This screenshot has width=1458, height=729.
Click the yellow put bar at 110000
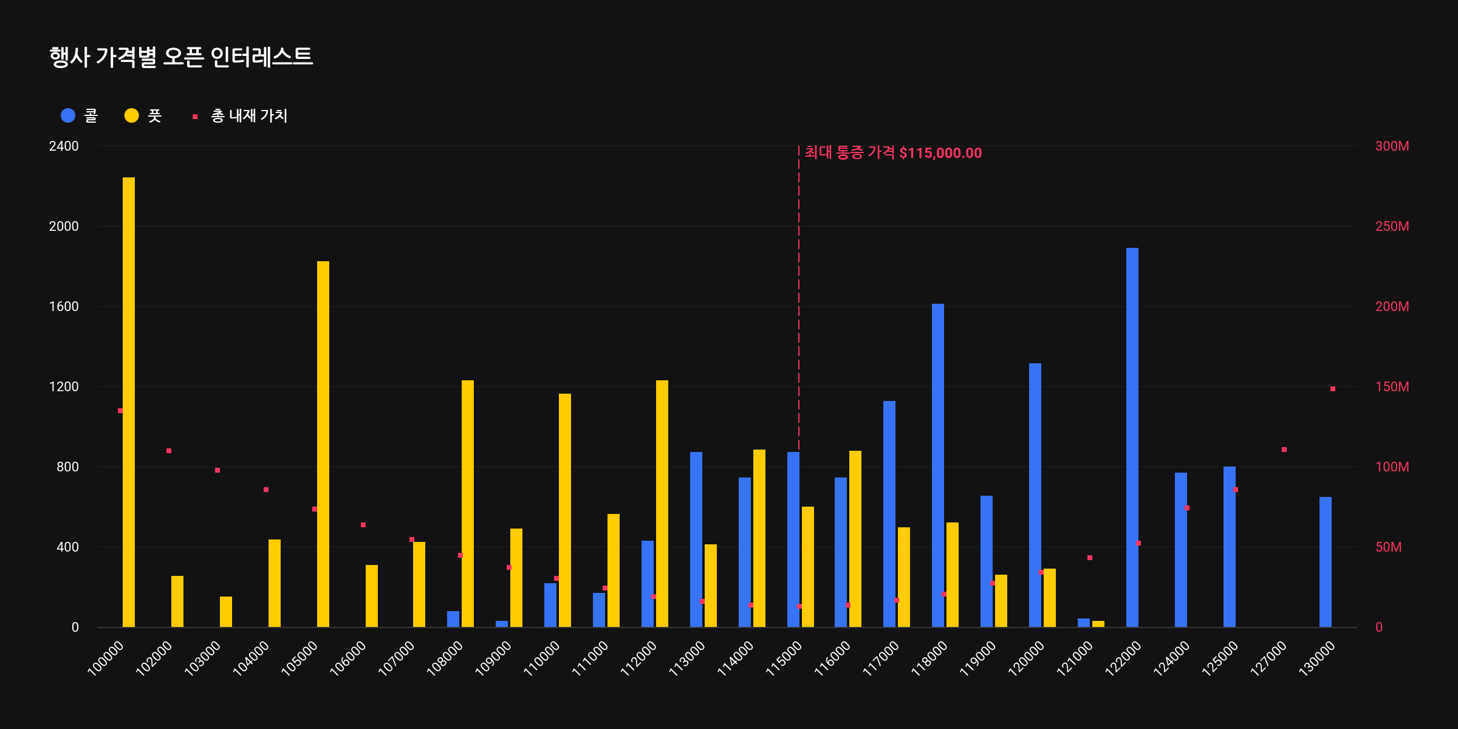(x=565, y=510)
